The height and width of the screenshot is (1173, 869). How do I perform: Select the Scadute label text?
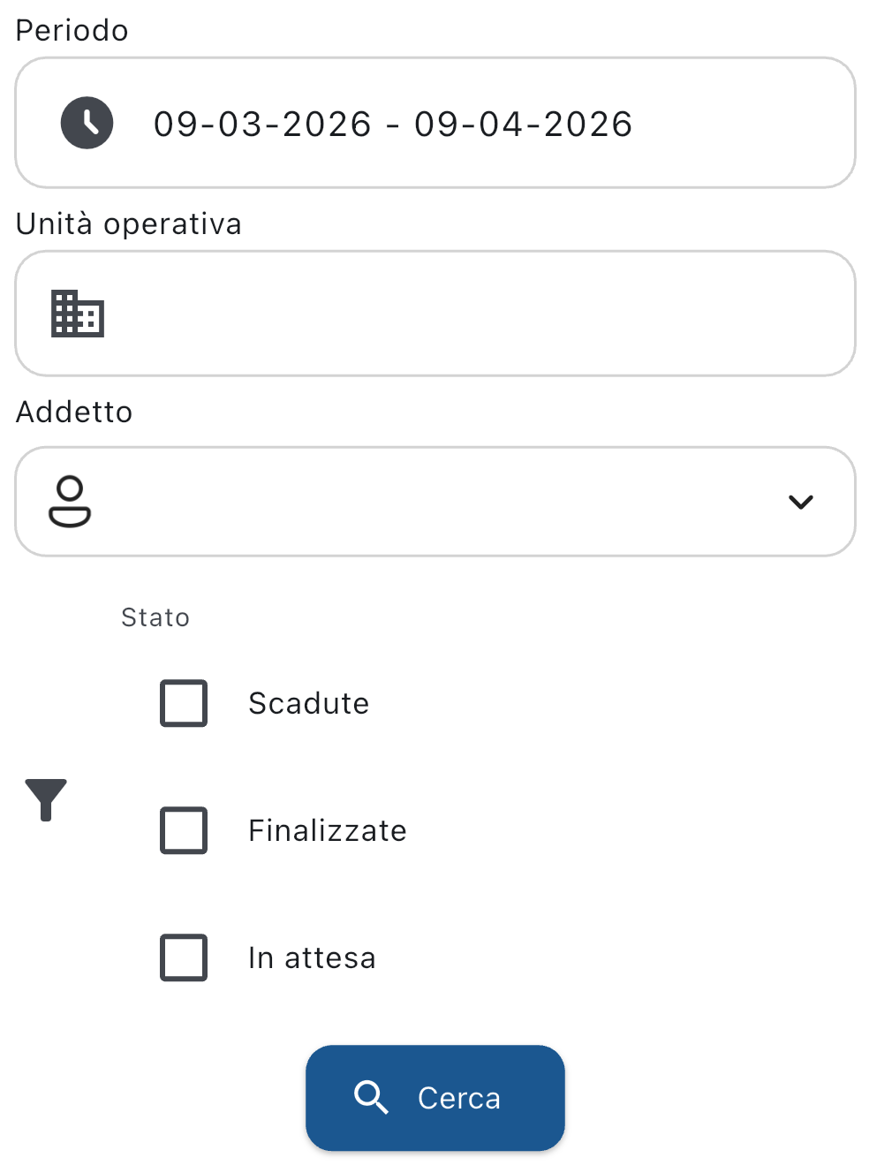coord(308,703)
